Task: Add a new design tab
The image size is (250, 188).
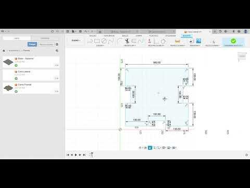Action: click(x=215, y=31)
